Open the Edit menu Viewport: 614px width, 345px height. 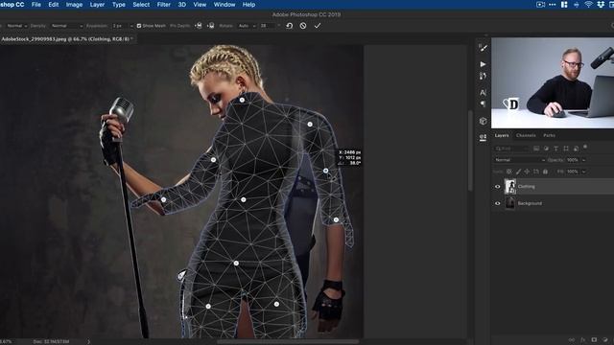click(54, 5)
